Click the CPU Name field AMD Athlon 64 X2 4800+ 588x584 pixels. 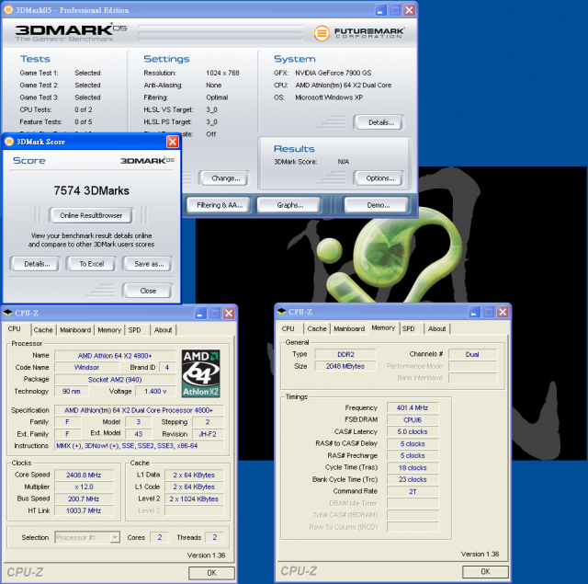coord(115,355)
